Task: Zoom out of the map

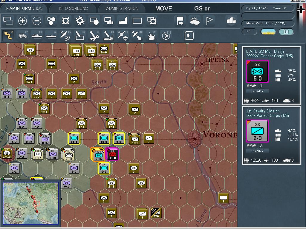Action: (37, 21)
